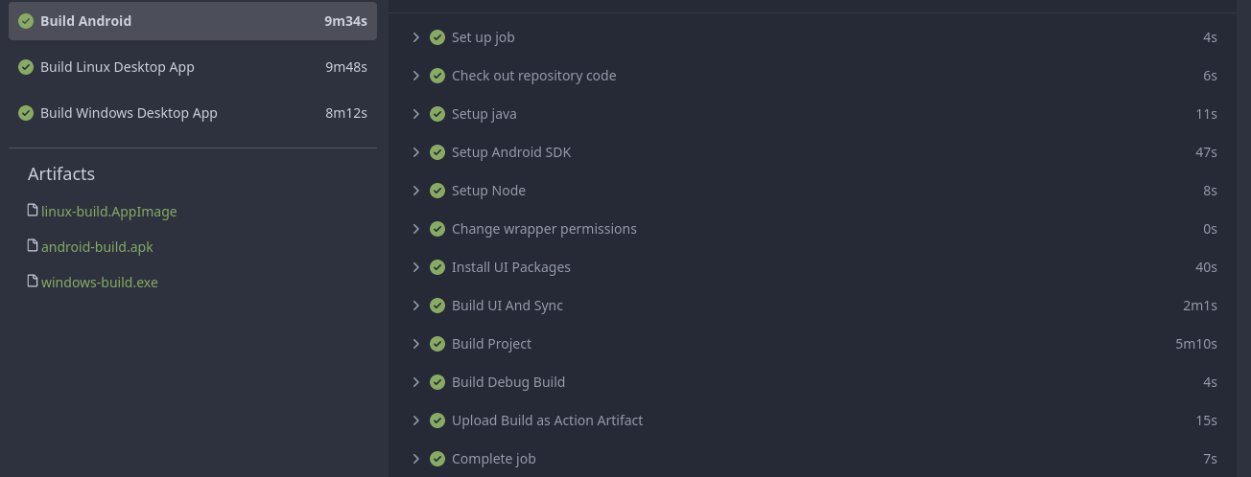Expand the Set up job step

(x=416, y=37)
